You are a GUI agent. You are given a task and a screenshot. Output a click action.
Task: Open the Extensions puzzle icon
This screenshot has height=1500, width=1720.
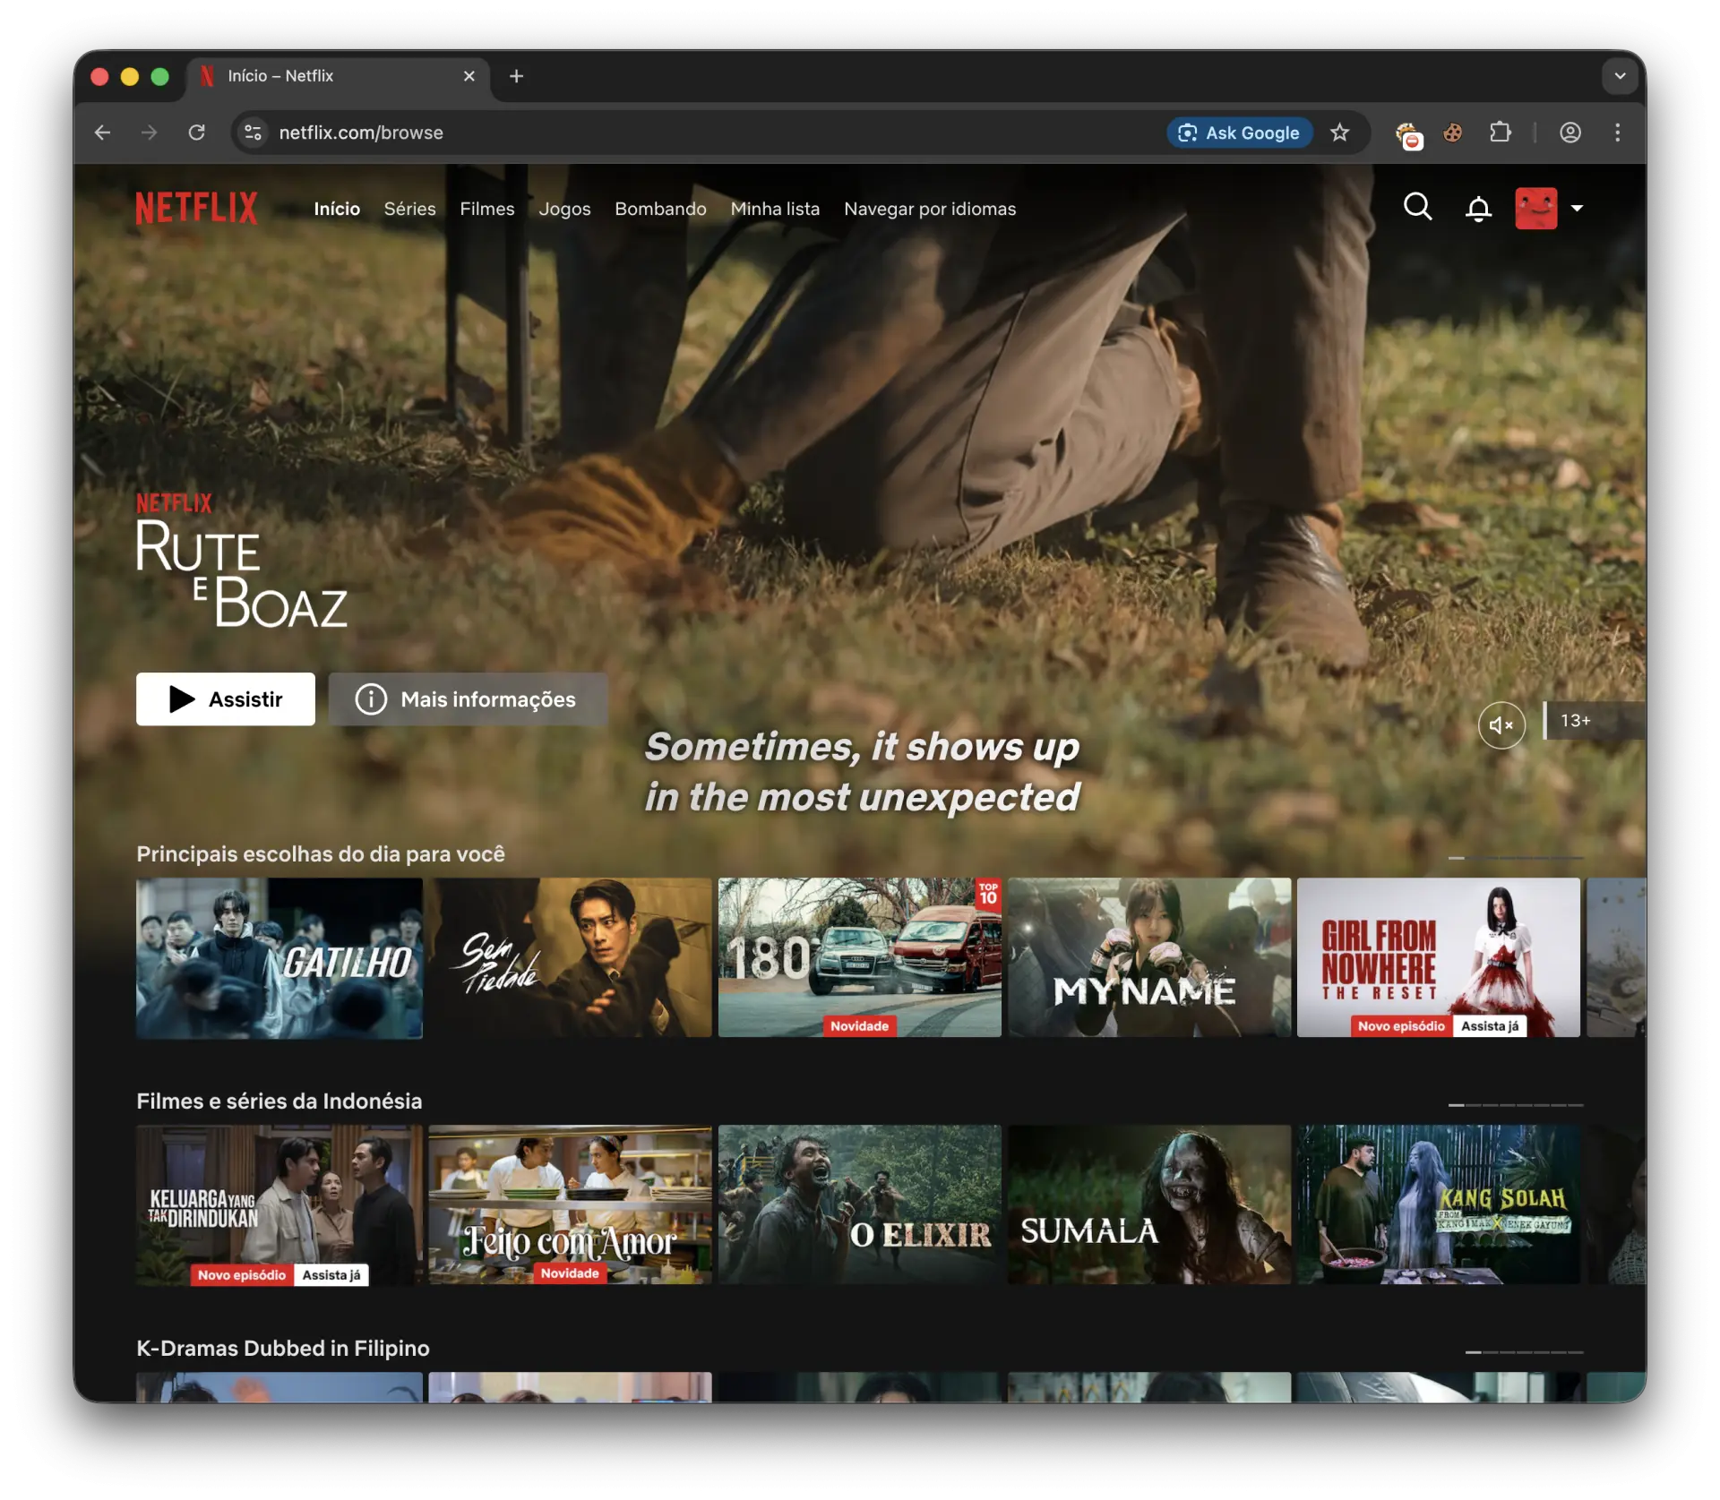tap(1501, 133)
